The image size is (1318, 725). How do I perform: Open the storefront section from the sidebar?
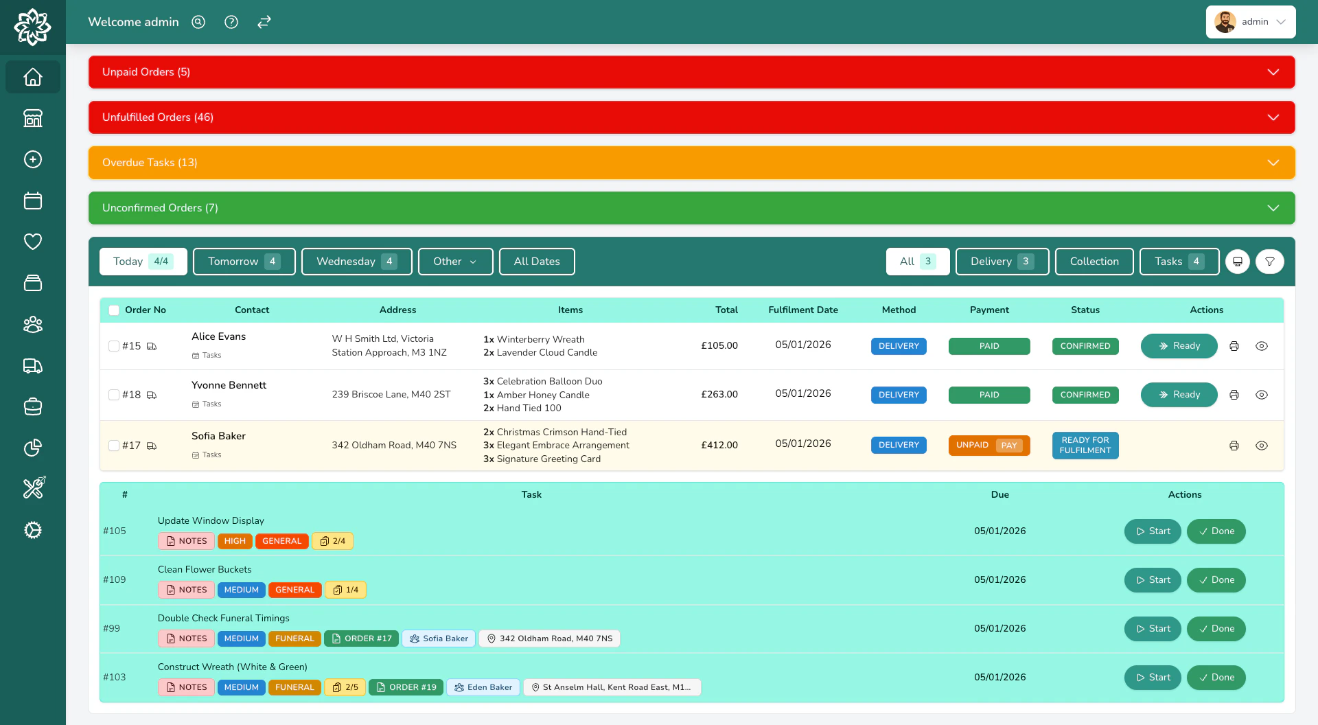(32, 118)
